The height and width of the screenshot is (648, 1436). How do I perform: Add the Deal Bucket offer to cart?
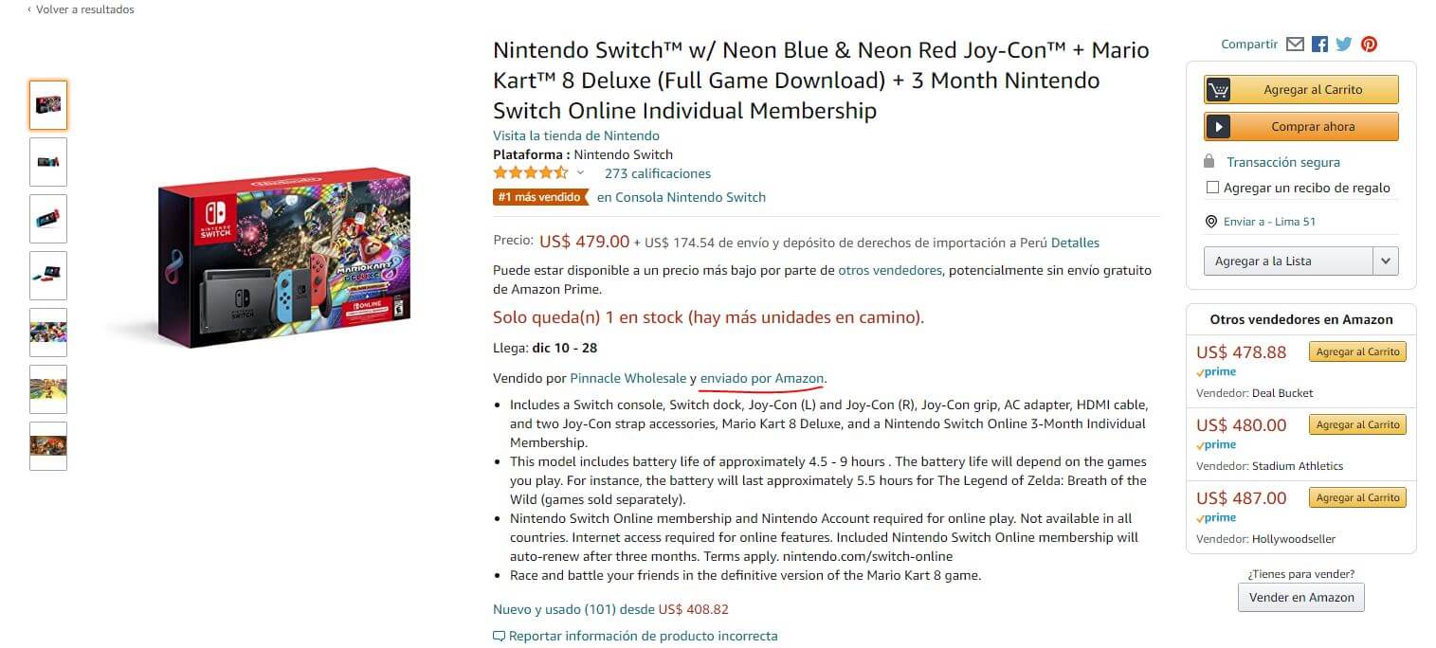tap(1358, 351)
